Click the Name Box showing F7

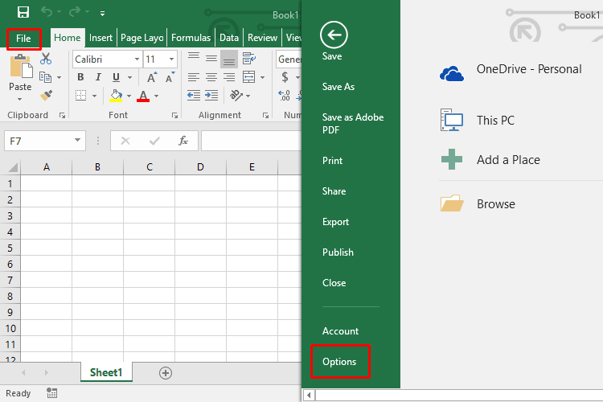point(39,142)
